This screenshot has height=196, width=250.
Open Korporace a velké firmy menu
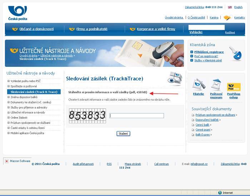[156, 29]
